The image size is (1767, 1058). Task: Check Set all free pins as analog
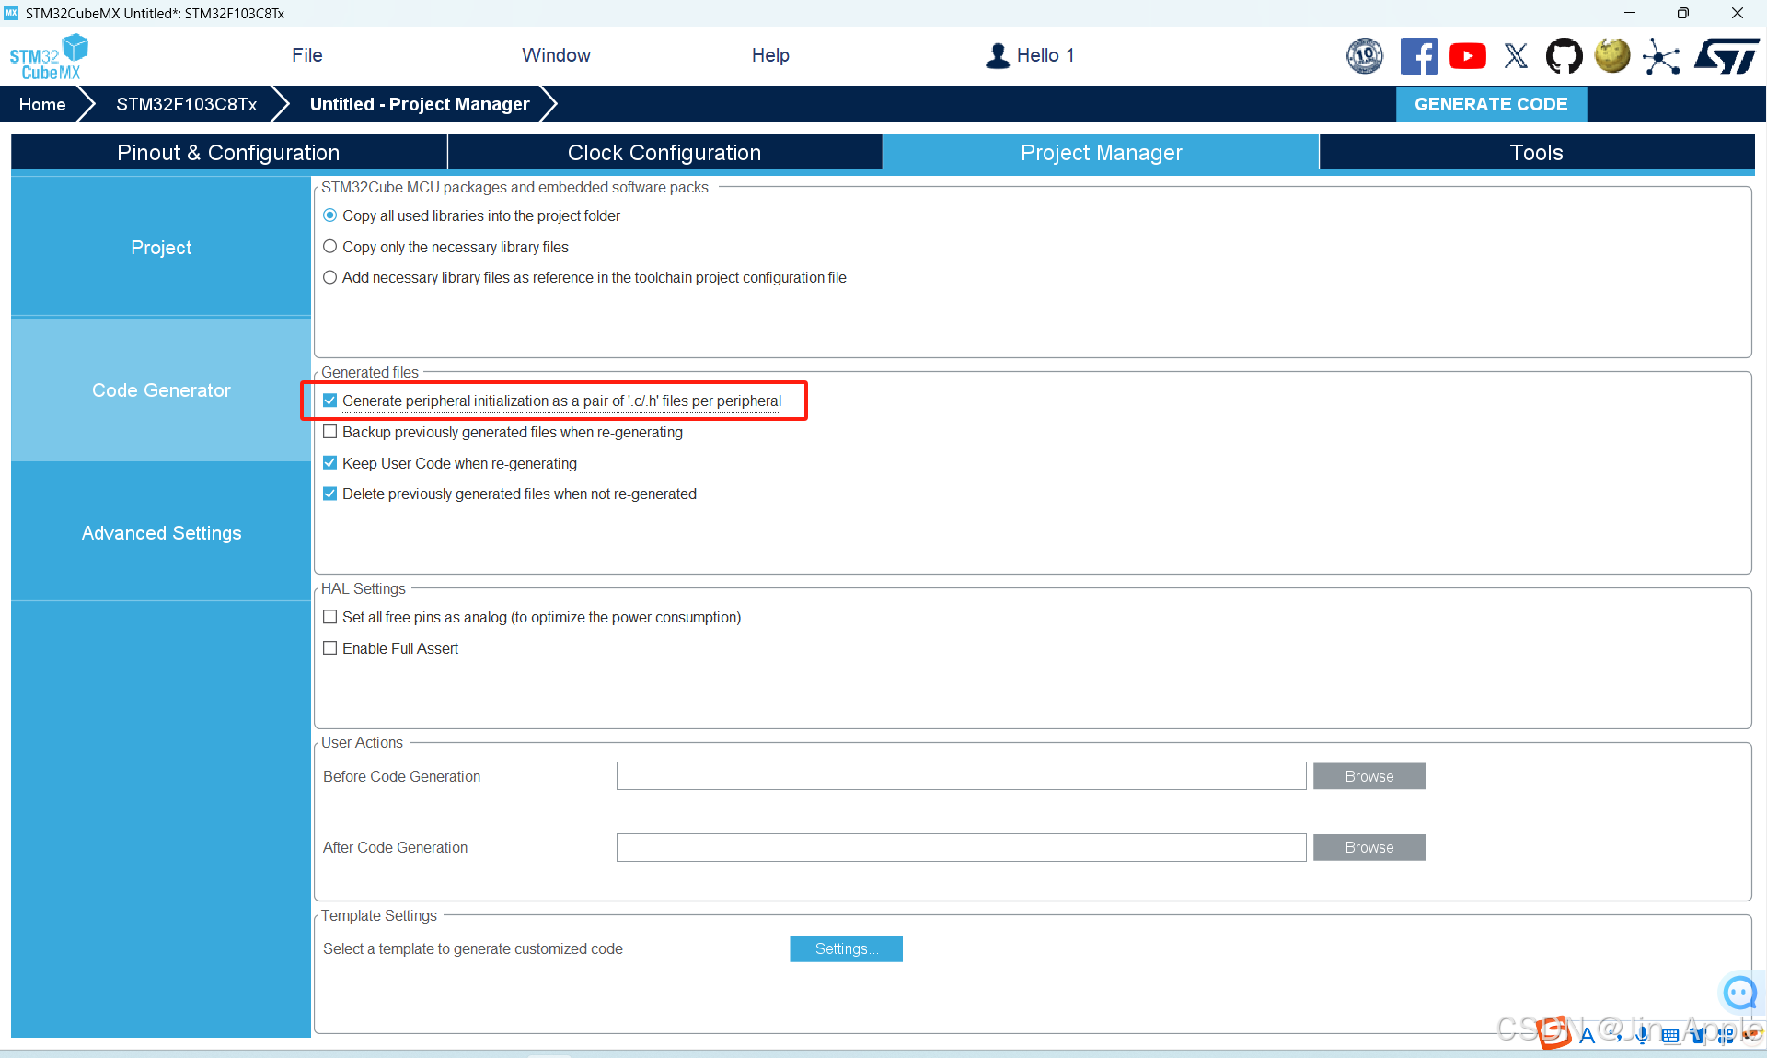[330, 617]
